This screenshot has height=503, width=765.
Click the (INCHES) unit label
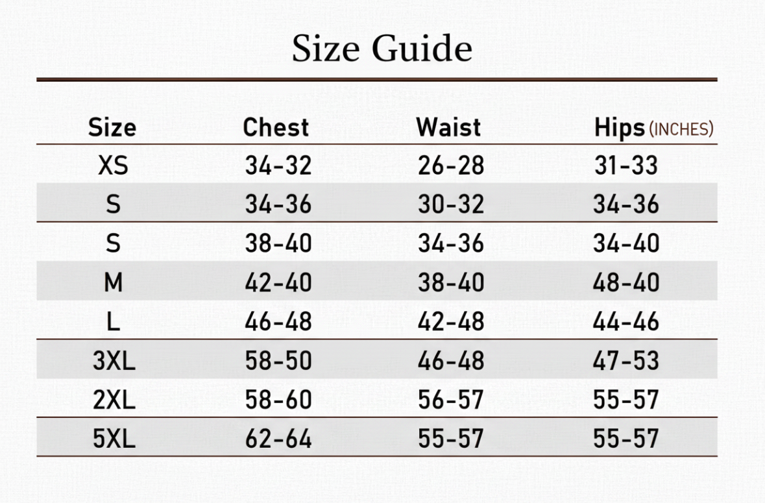click(681, 129)
